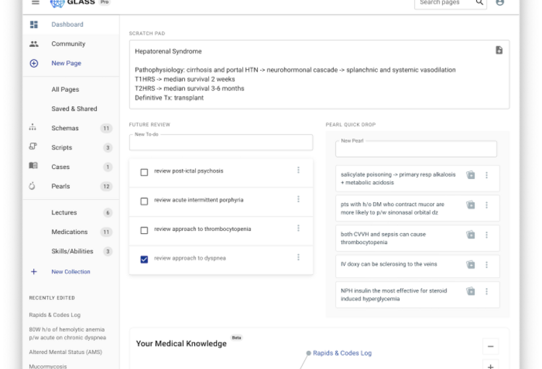
Task: Click 'IV doxy can be sclerosing' pearl text
Action: 389,264
